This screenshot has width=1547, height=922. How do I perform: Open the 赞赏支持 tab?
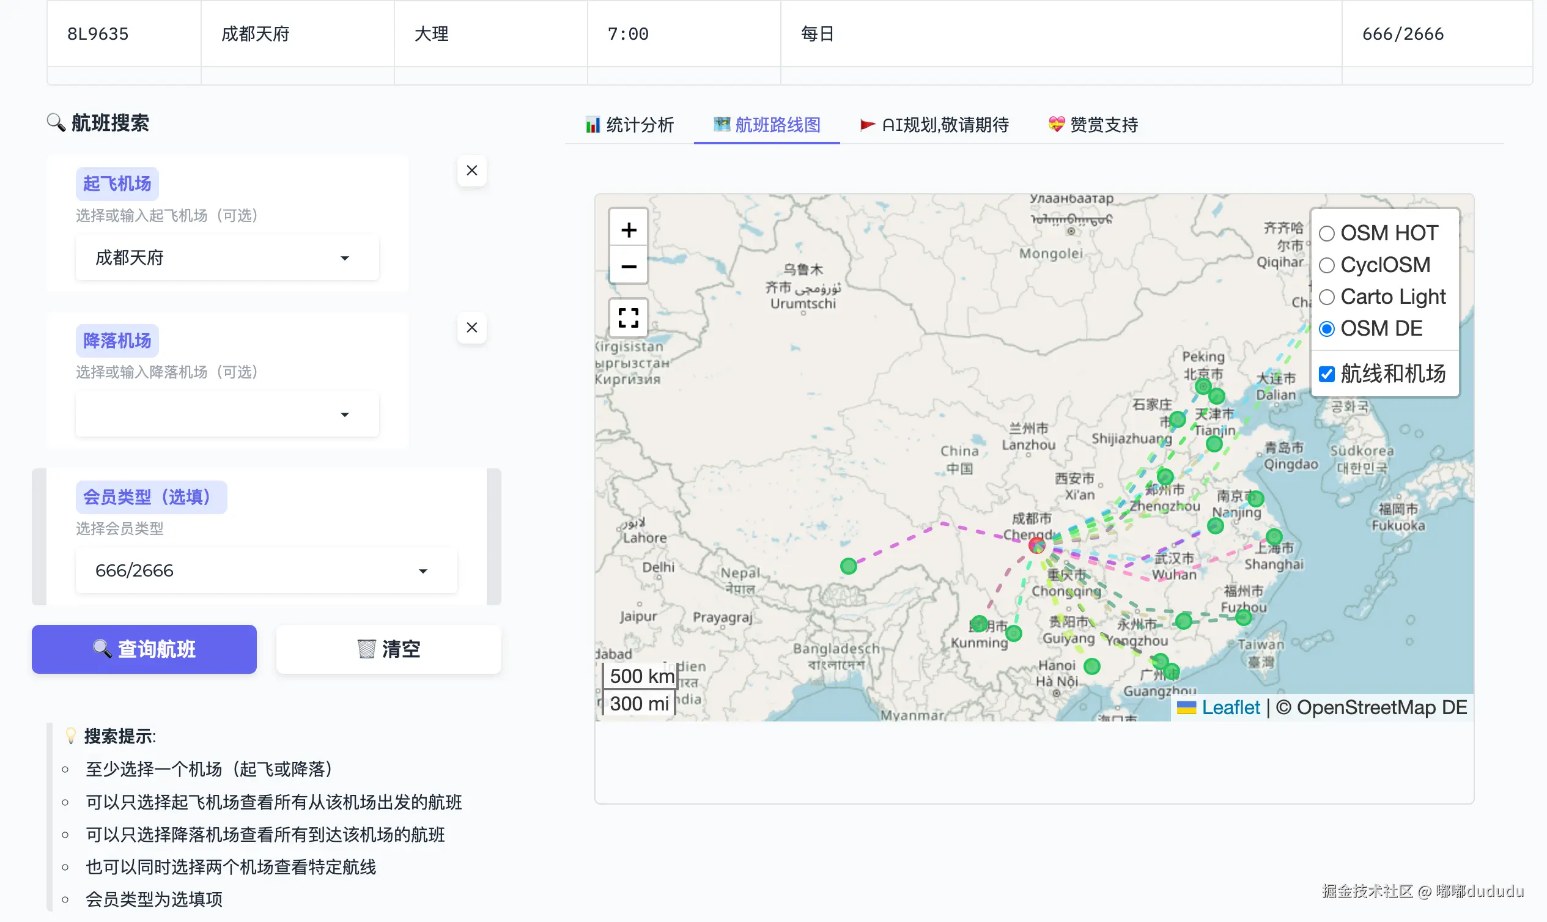(1093, 125)
